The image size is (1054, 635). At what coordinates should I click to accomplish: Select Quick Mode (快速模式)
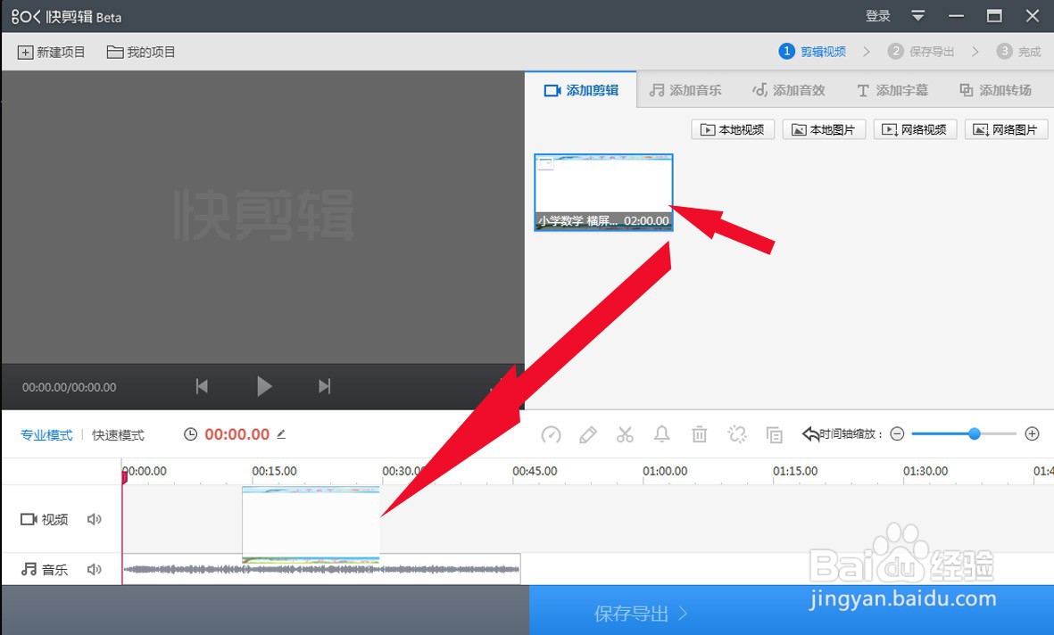(x=119, y=435)
